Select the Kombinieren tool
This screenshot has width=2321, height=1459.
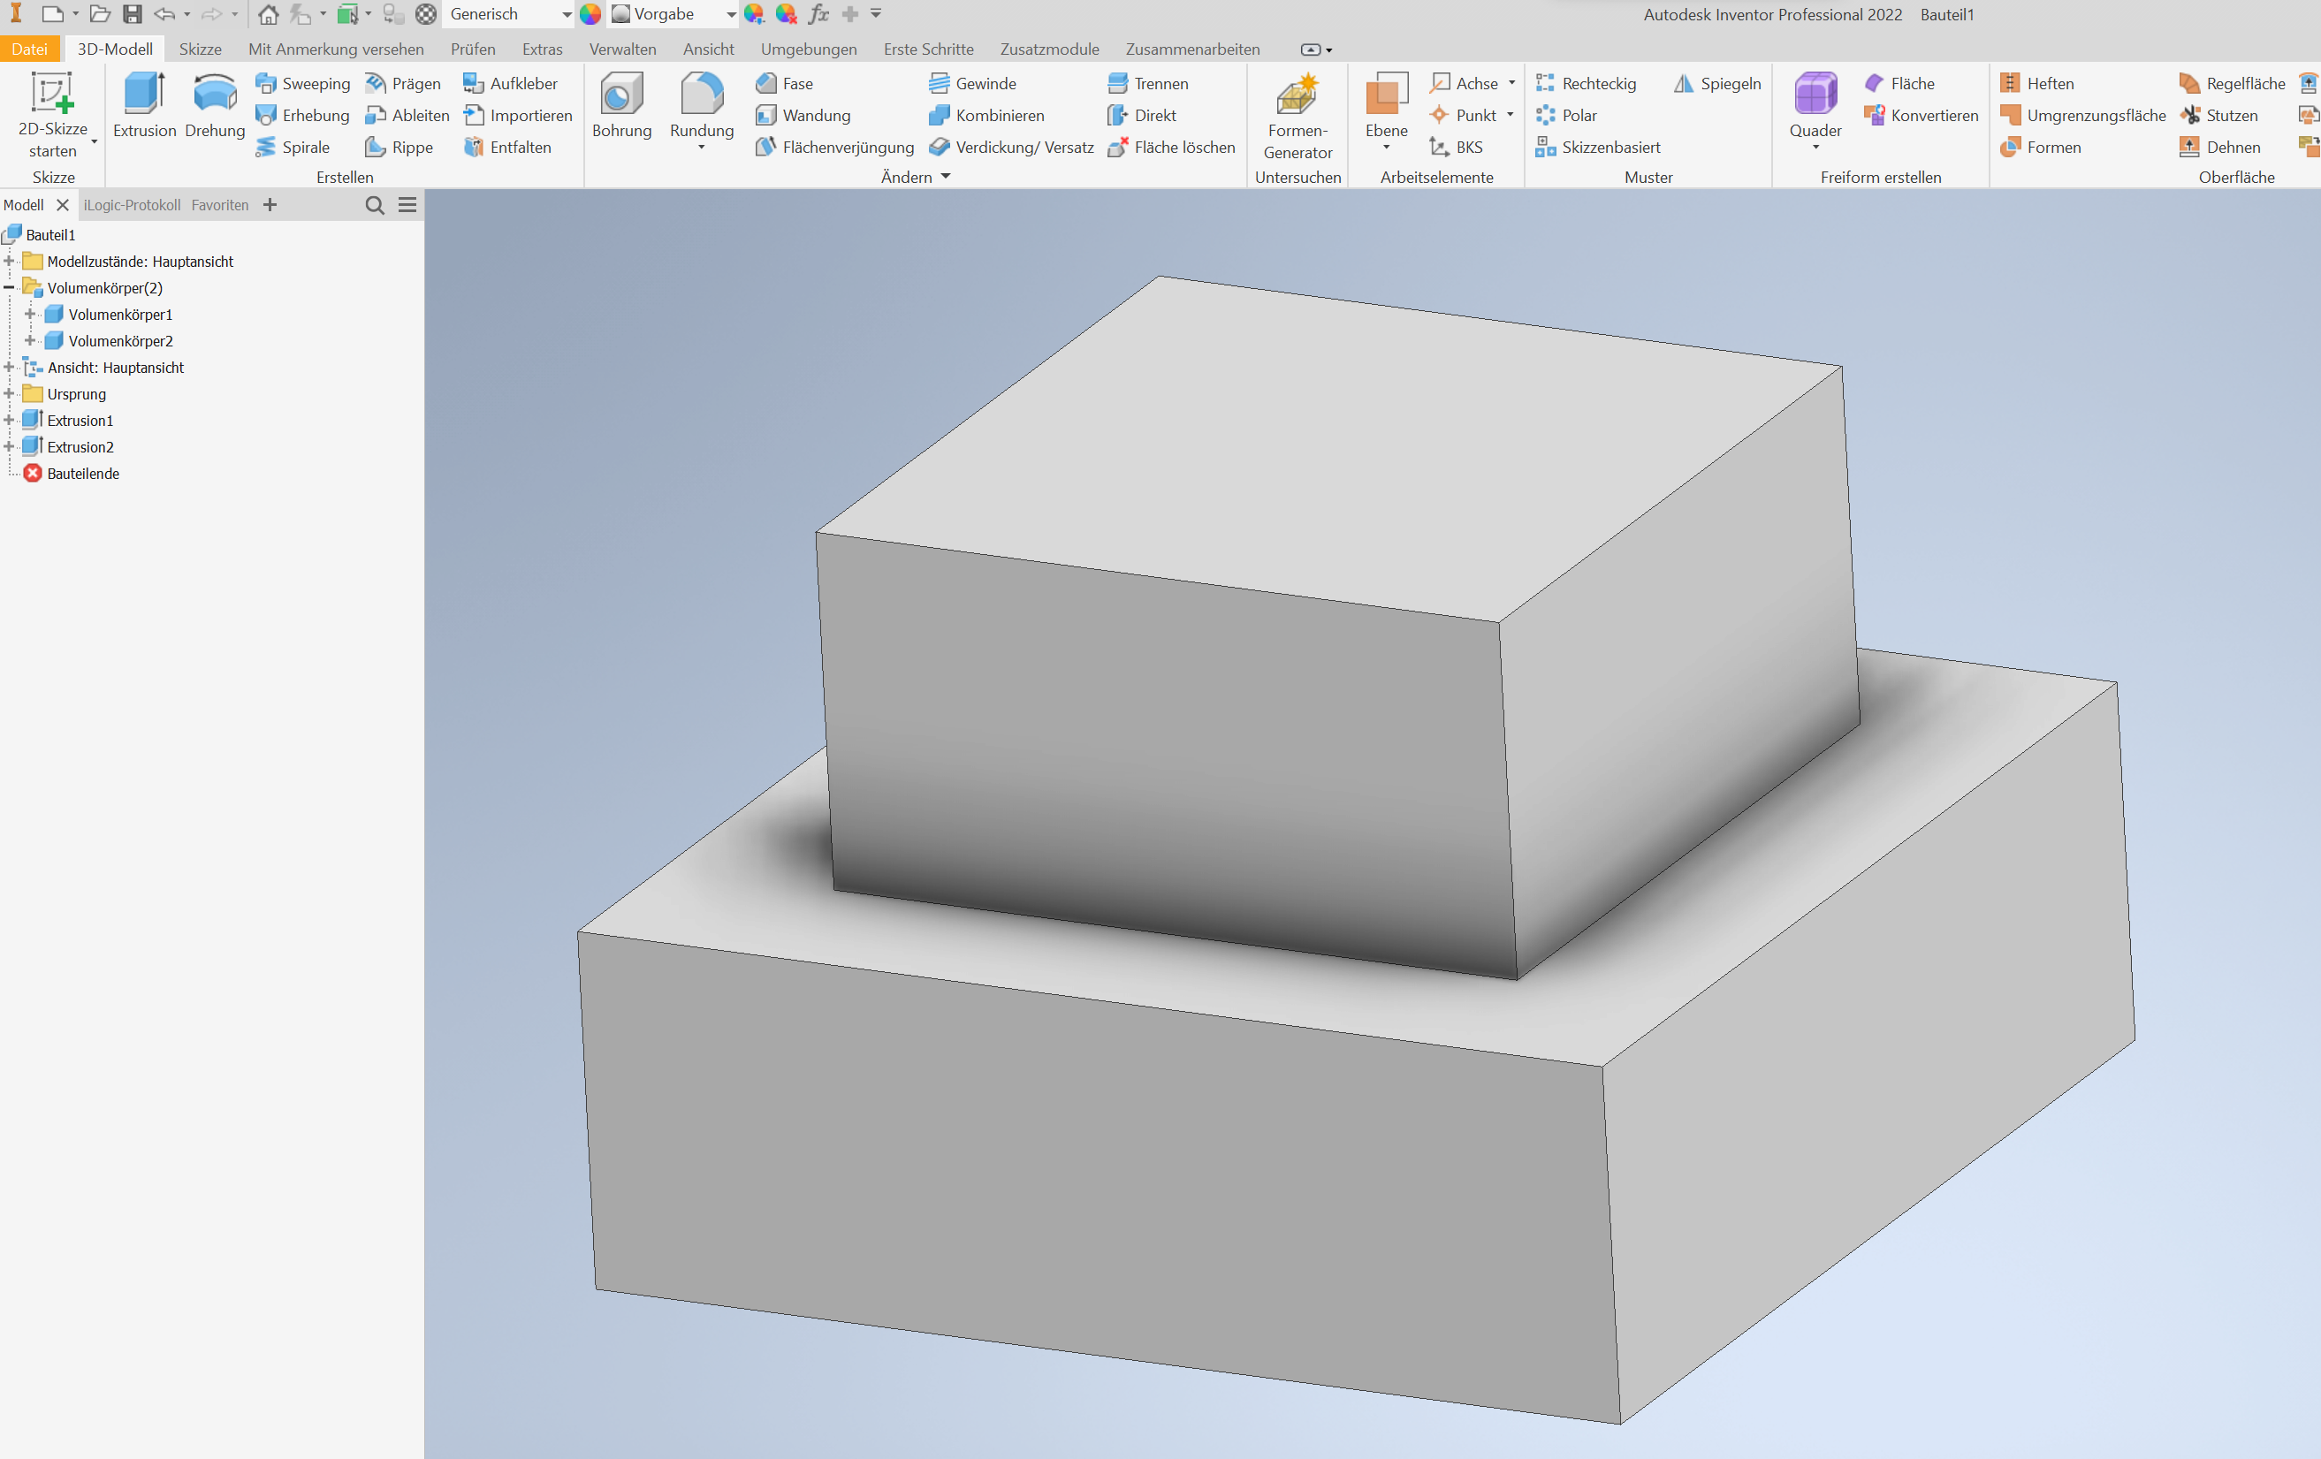pyautogui.click(x=988, y=115)
